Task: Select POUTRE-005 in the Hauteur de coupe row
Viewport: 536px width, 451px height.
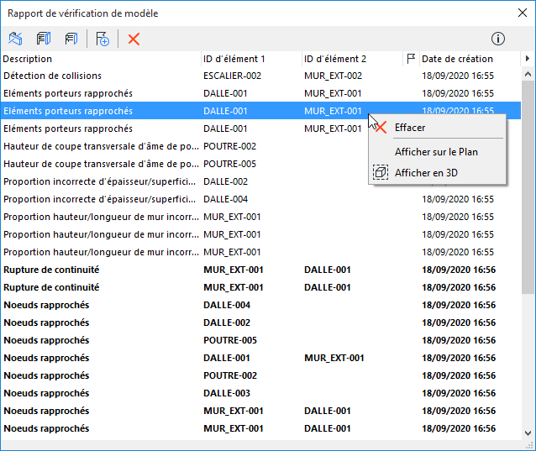Action: tap(229, 164)
